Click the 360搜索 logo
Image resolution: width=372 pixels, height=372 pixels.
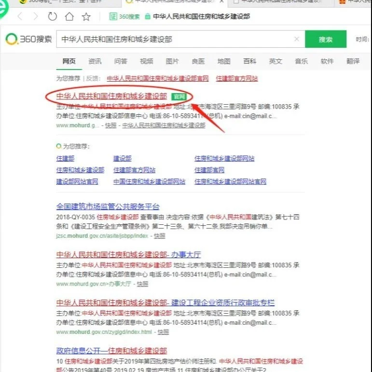point(28,39)
